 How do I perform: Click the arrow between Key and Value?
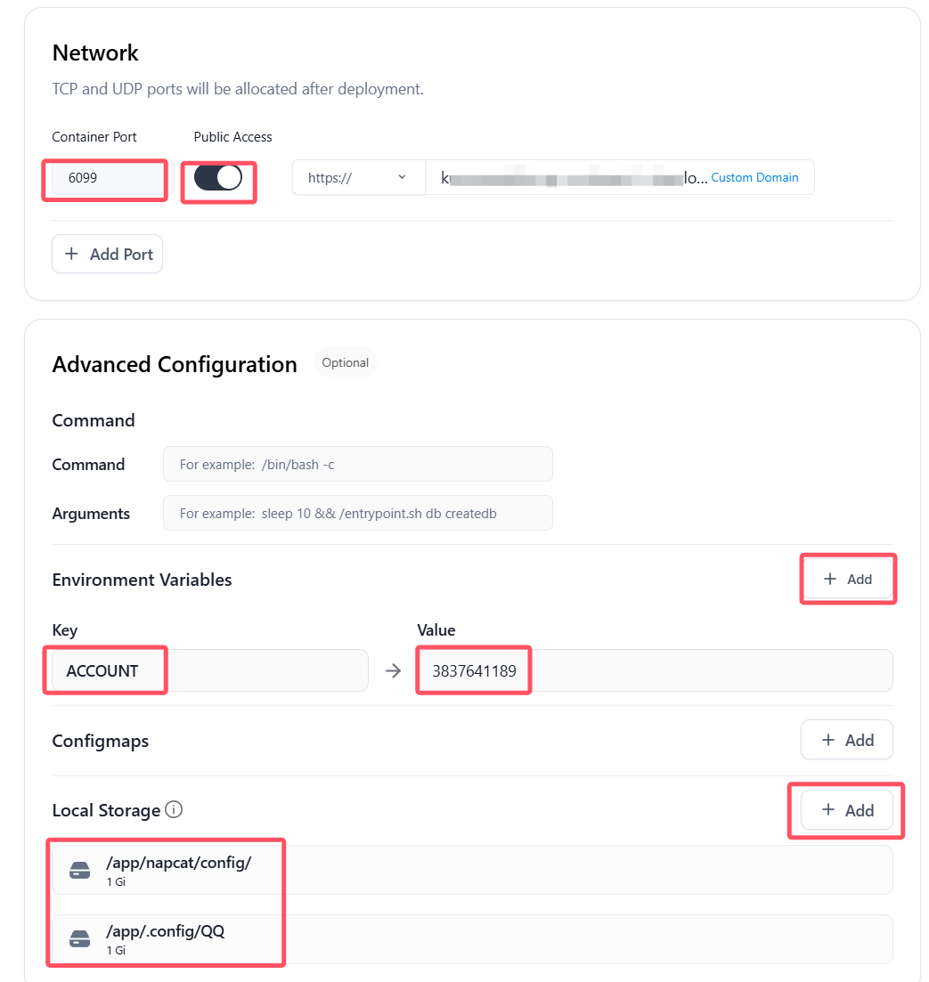pyautogui.click(x=393, y=670)
